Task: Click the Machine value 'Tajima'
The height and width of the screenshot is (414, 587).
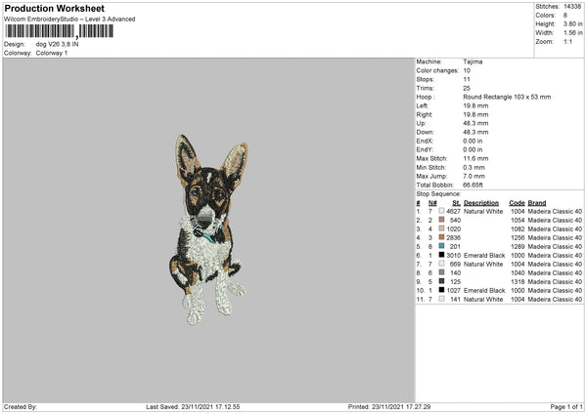Action: tap(473, 62)
